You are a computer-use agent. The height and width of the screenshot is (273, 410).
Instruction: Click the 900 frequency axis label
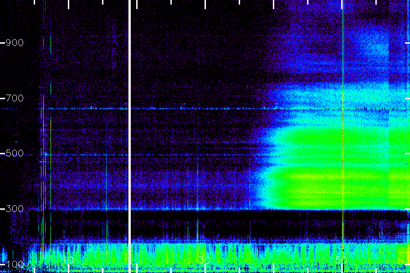click(x=15, y=43)
